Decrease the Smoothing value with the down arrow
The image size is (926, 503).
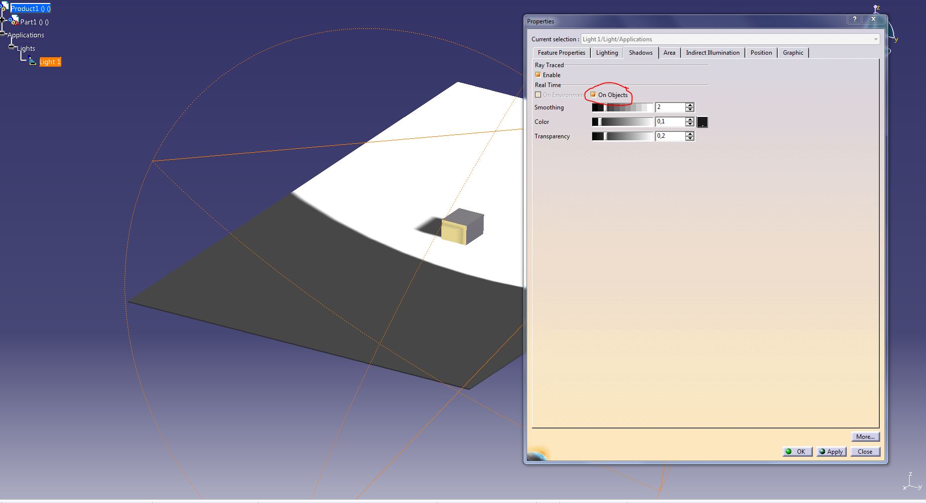[x=690, y=109]
